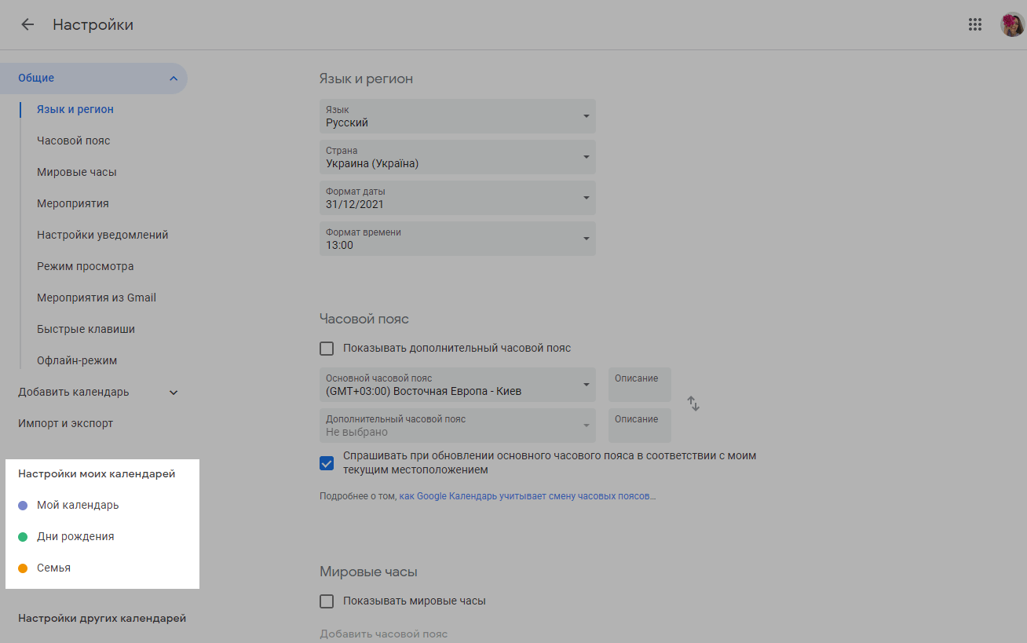
Task: Enable Показывать мировые часы checkbox
Action: [327, 601]
